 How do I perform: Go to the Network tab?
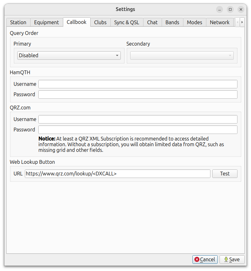(220, 22)
